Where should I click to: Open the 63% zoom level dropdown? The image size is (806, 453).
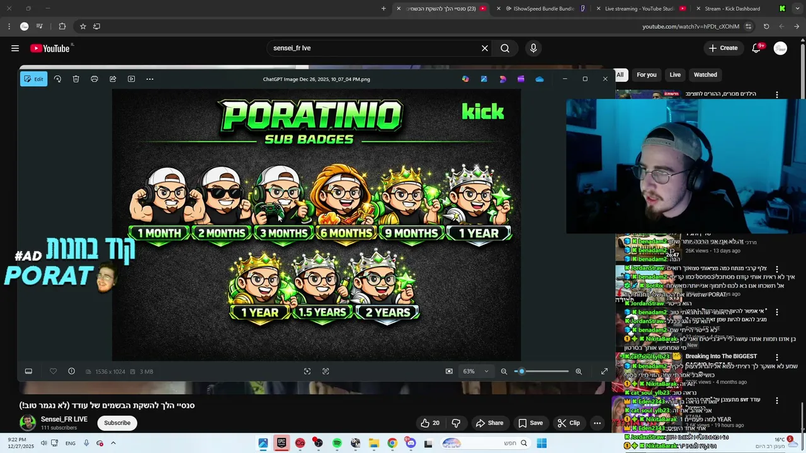475,371
